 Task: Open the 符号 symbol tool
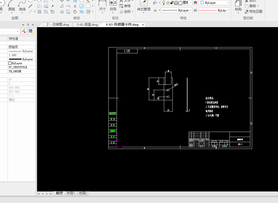(x=113, y=6)
